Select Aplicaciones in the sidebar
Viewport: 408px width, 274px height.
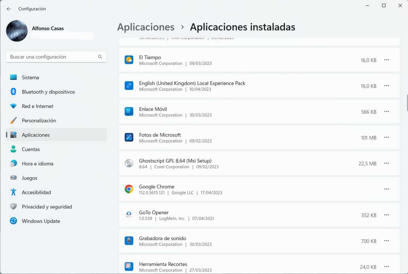pyautogui.click(x=56, y=135)
